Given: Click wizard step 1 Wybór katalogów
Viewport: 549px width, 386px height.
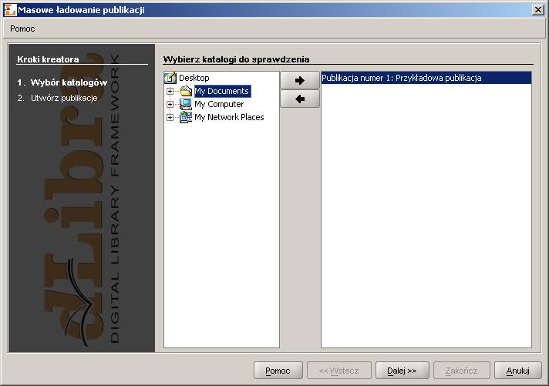Looking at the screenshot, I should (62, 82).
